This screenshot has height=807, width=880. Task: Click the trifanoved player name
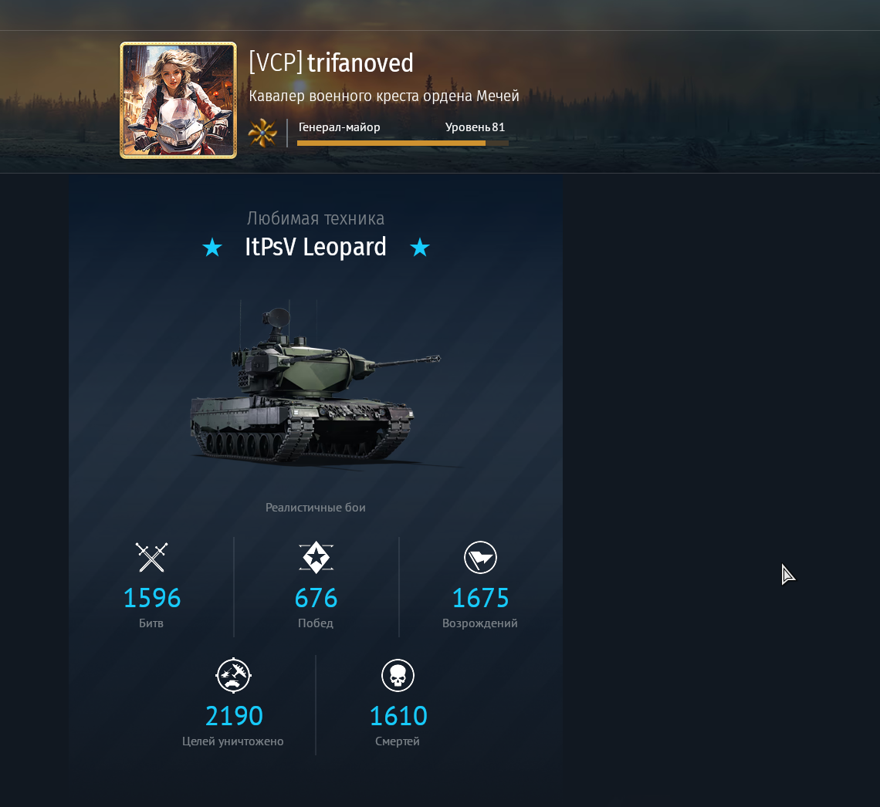(360, 62)
